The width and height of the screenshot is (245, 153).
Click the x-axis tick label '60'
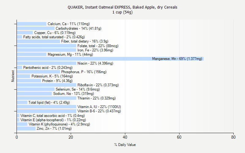pos(179,137)
